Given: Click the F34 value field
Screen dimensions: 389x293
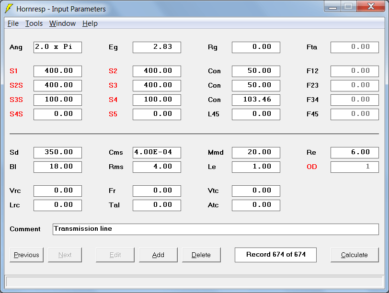Looking at the screenshot, I should pyautogui.click(x=355, y=100).
